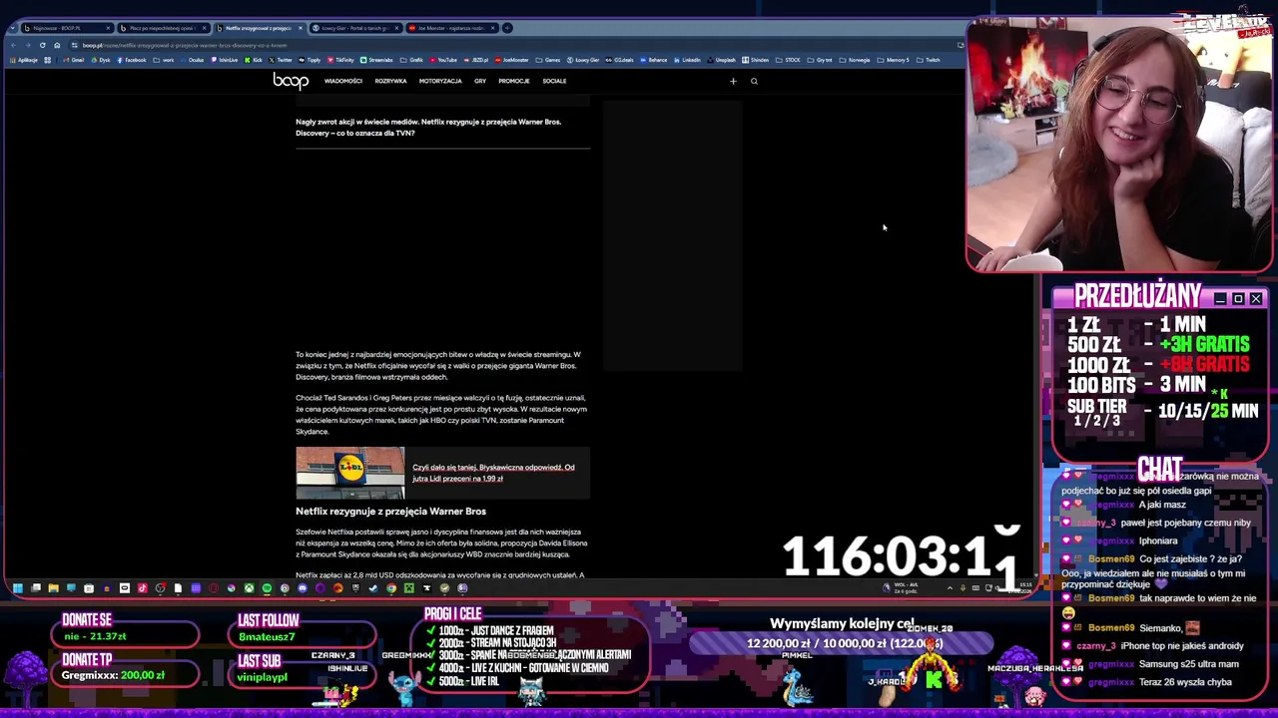Click the browser home icon
The height and width of the screenshot is (718, 1278).
click(57, 45)
